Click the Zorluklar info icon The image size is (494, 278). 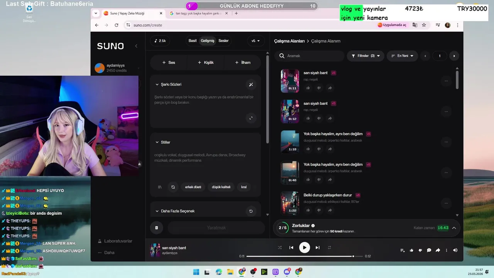(x=313, y=225)
